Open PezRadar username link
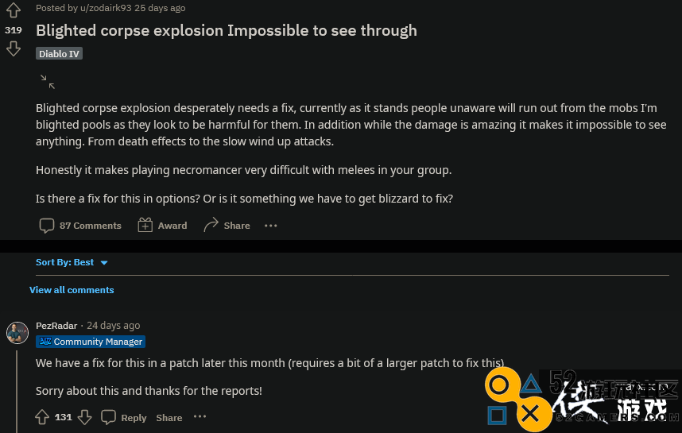 (x=56, y=326)
